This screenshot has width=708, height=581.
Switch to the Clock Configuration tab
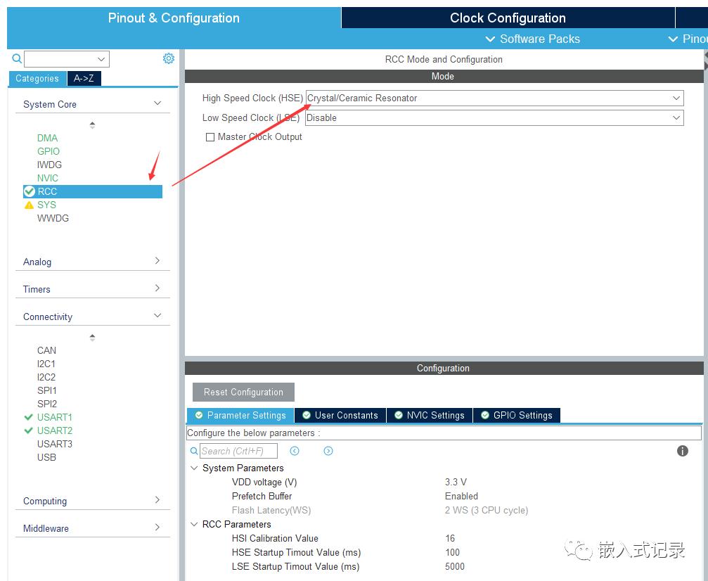pos(508,18)
